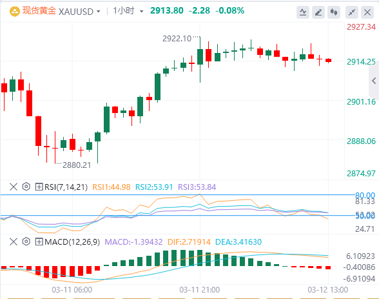Click the -2.28 price change value
The width and height of the screenshot is (379, 299).
(x=199, y=10)
